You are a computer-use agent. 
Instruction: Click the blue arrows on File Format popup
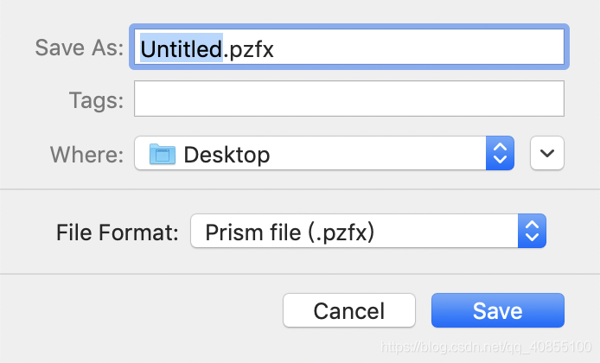[x=532, y=231]
